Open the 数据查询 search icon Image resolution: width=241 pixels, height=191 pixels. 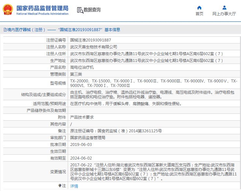(x=80, y=10)
